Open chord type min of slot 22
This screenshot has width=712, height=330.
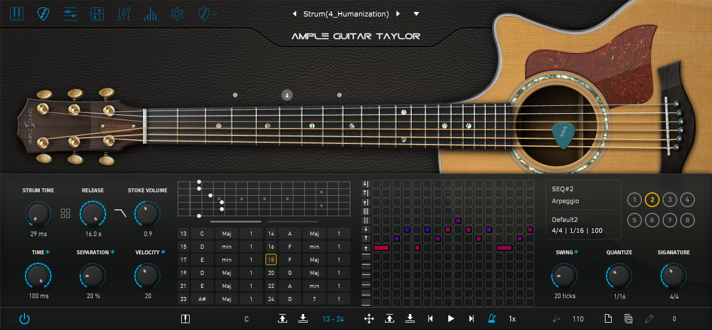click(x=314, y=286)
